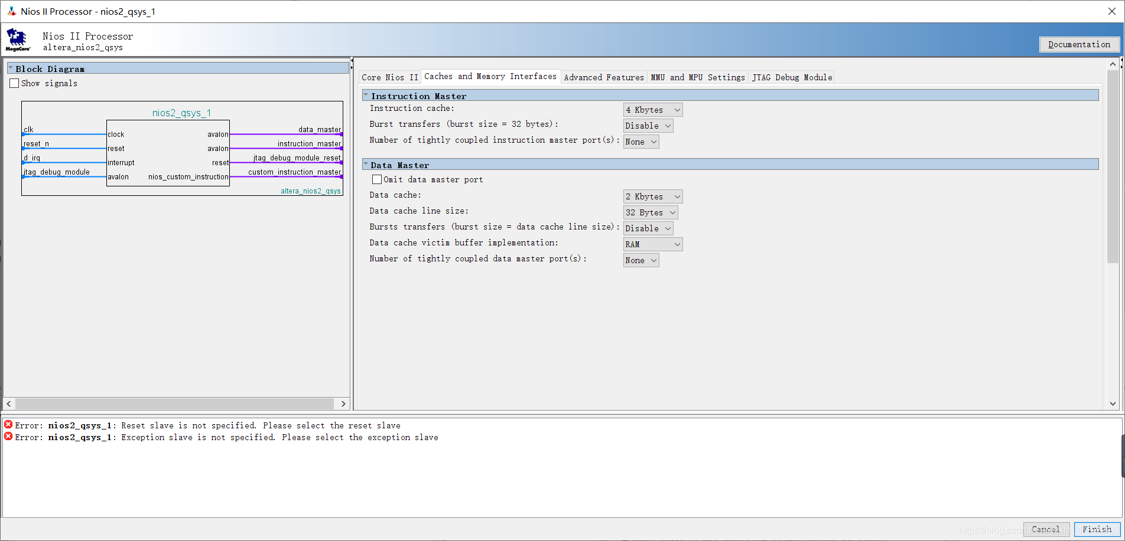The image size is (1125, 541).
Task: Open Data cache line size dropdown
Action: pyautogui.click(x=651, y=212)
